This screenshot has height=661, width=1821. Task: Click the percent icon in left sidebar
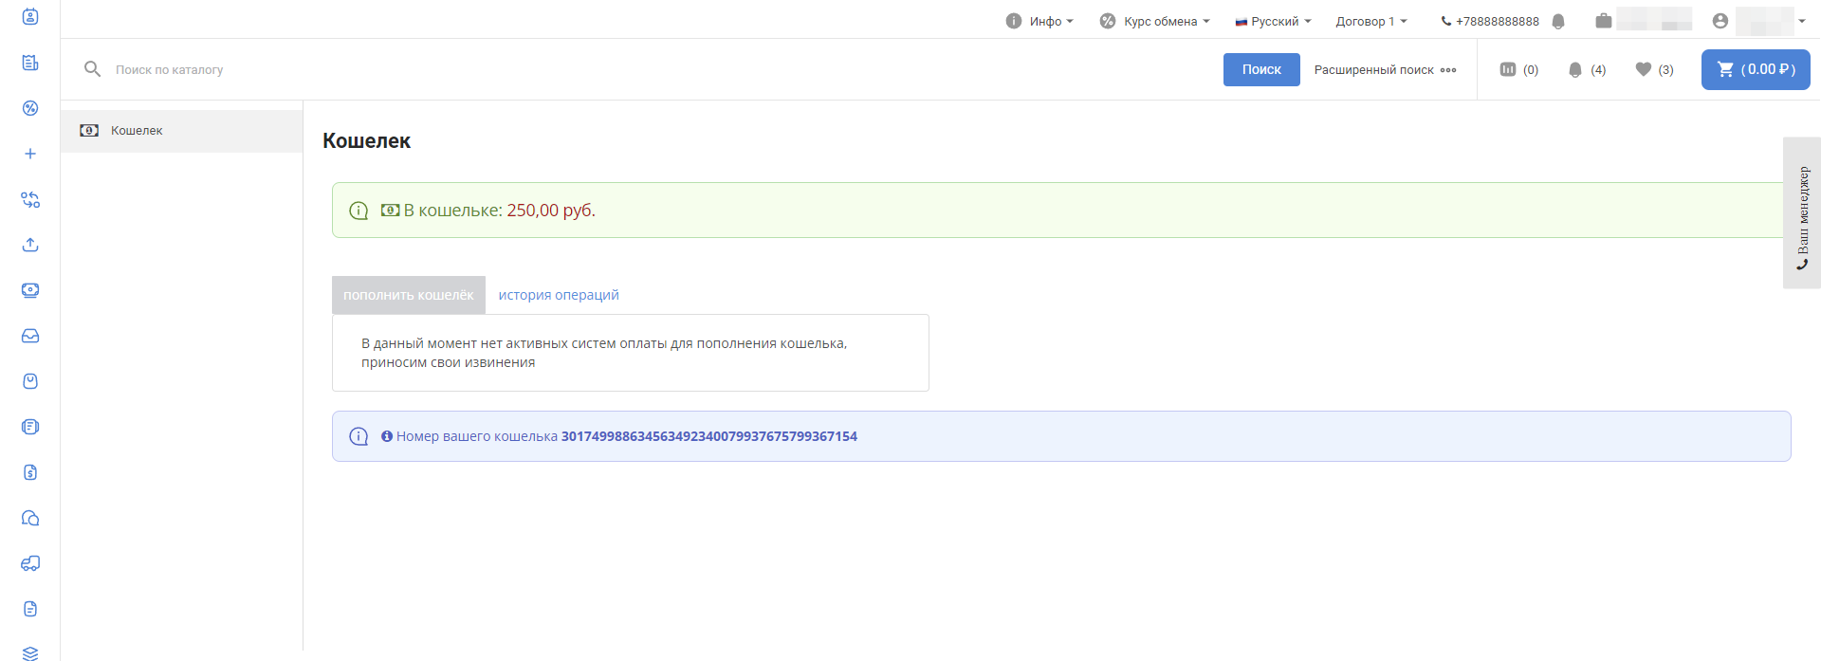tap(30, 108)
